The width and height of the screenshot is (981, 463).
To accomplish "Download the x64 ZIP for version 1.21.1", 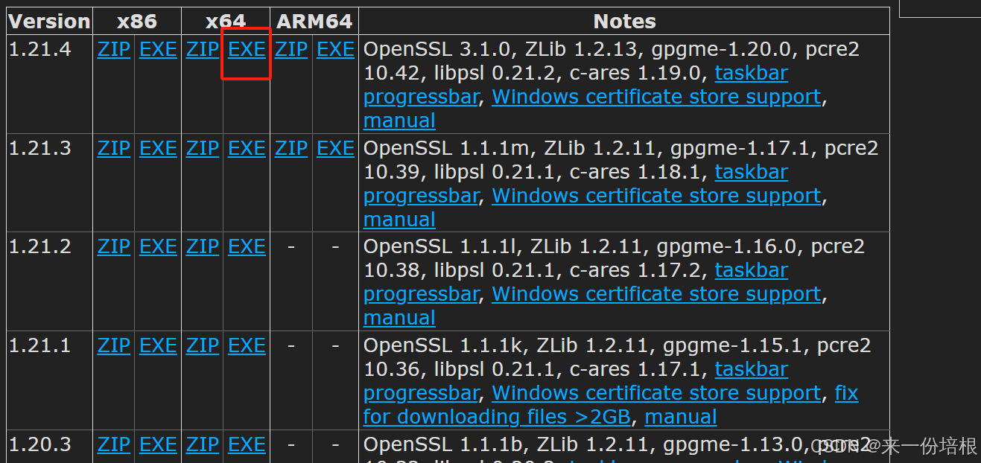I will pyautogui.click(x=203, y=346).
